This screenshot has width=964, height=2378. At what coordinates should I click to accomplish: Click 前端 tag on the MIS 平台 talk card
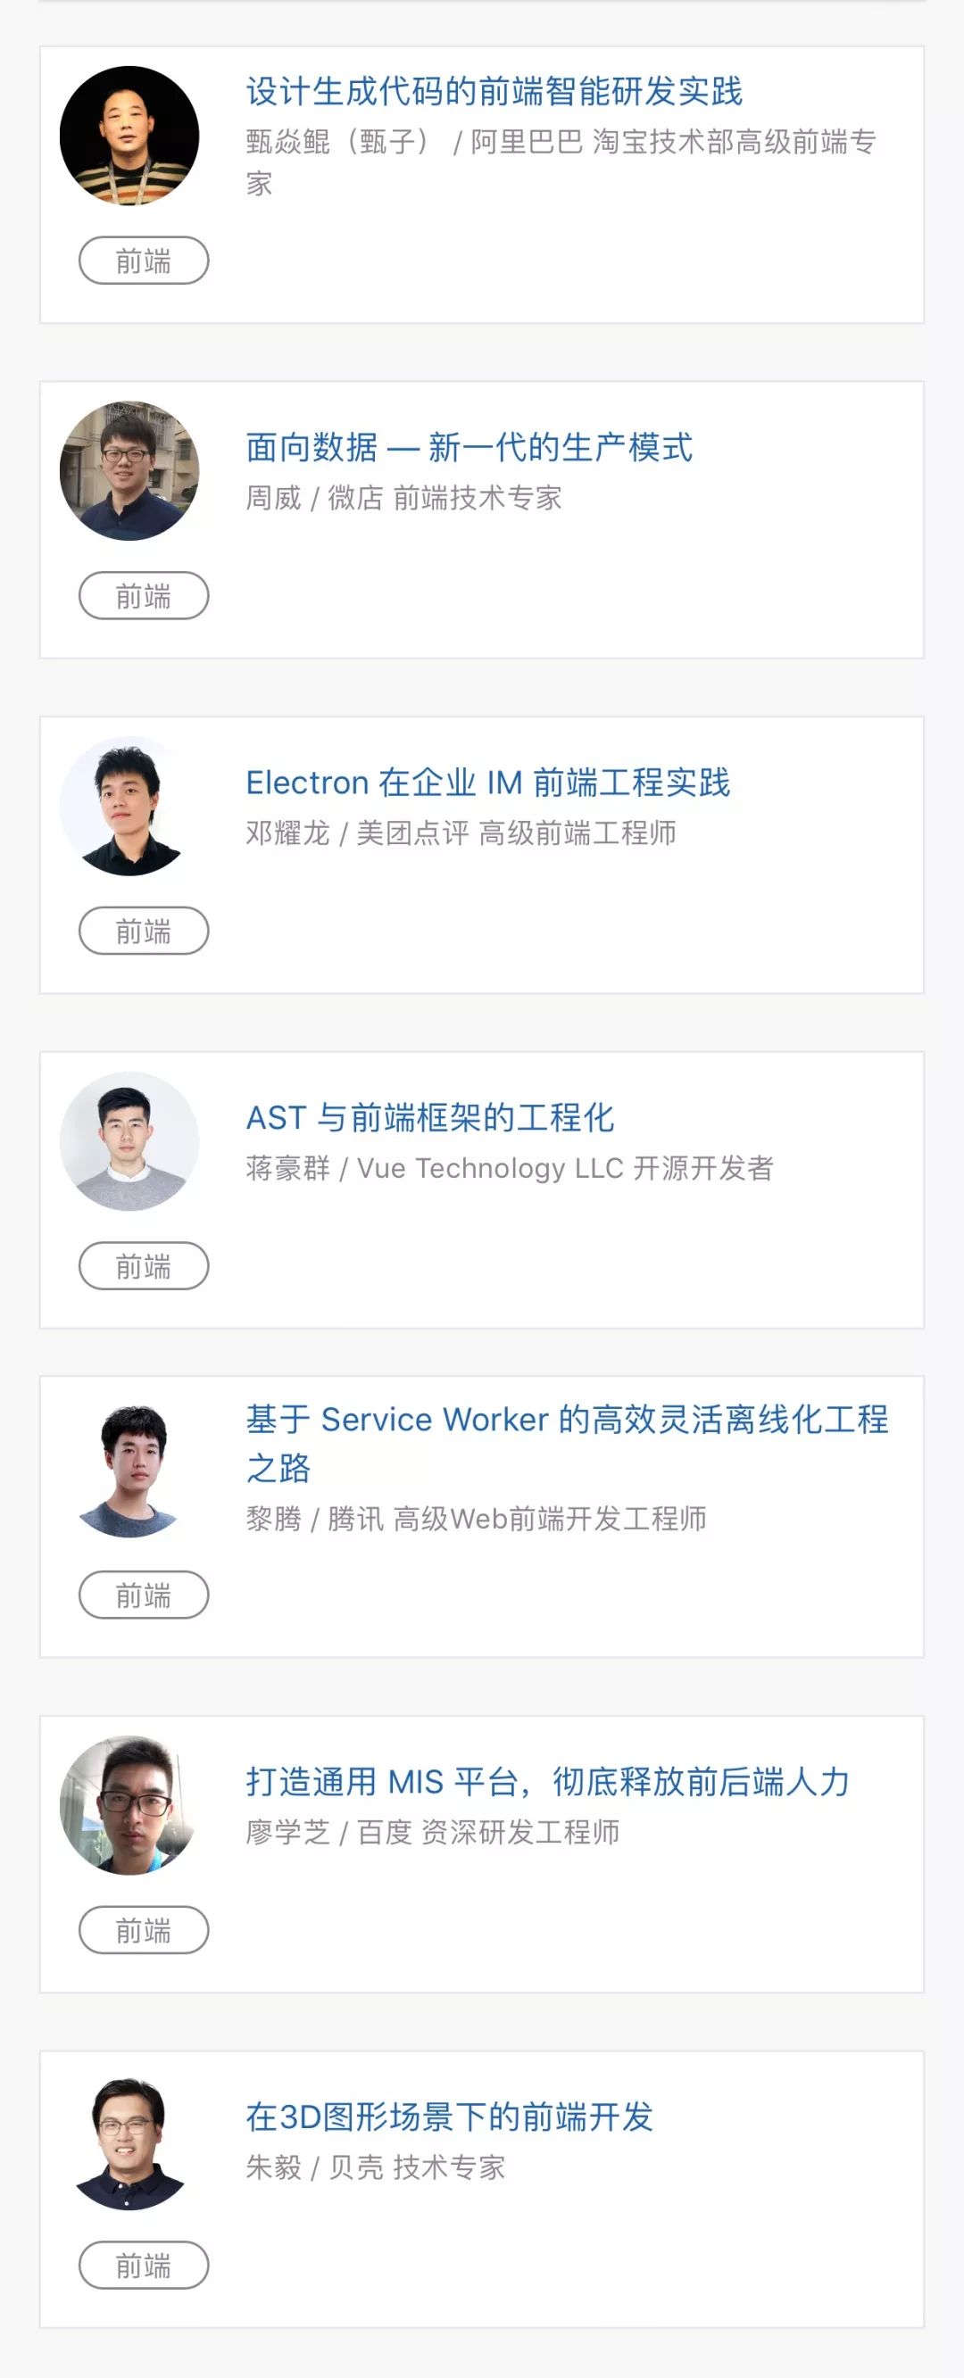(x=144, y=1930)
